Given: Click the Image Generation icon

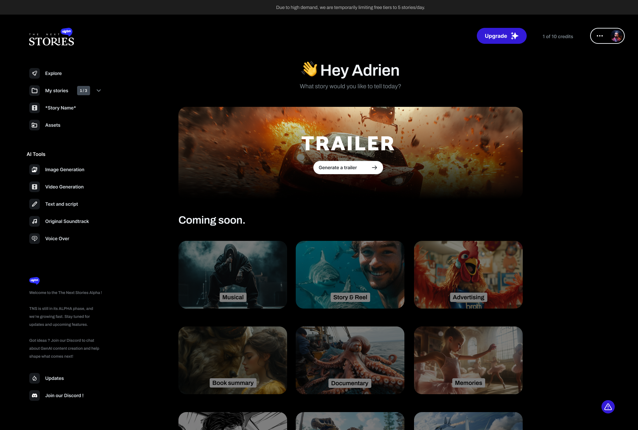Looking at the screenshot, I should point(35,170).
